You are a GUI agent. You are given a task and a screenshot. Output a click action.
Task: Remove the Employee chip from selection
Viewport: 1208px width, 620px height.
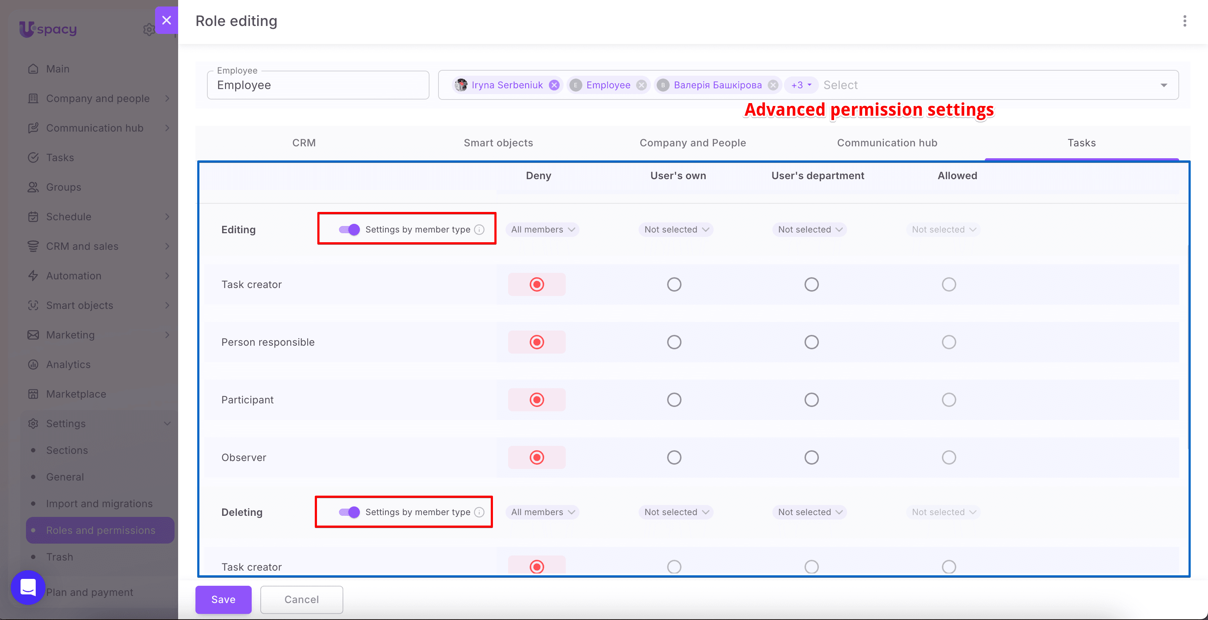coord(642,85)
